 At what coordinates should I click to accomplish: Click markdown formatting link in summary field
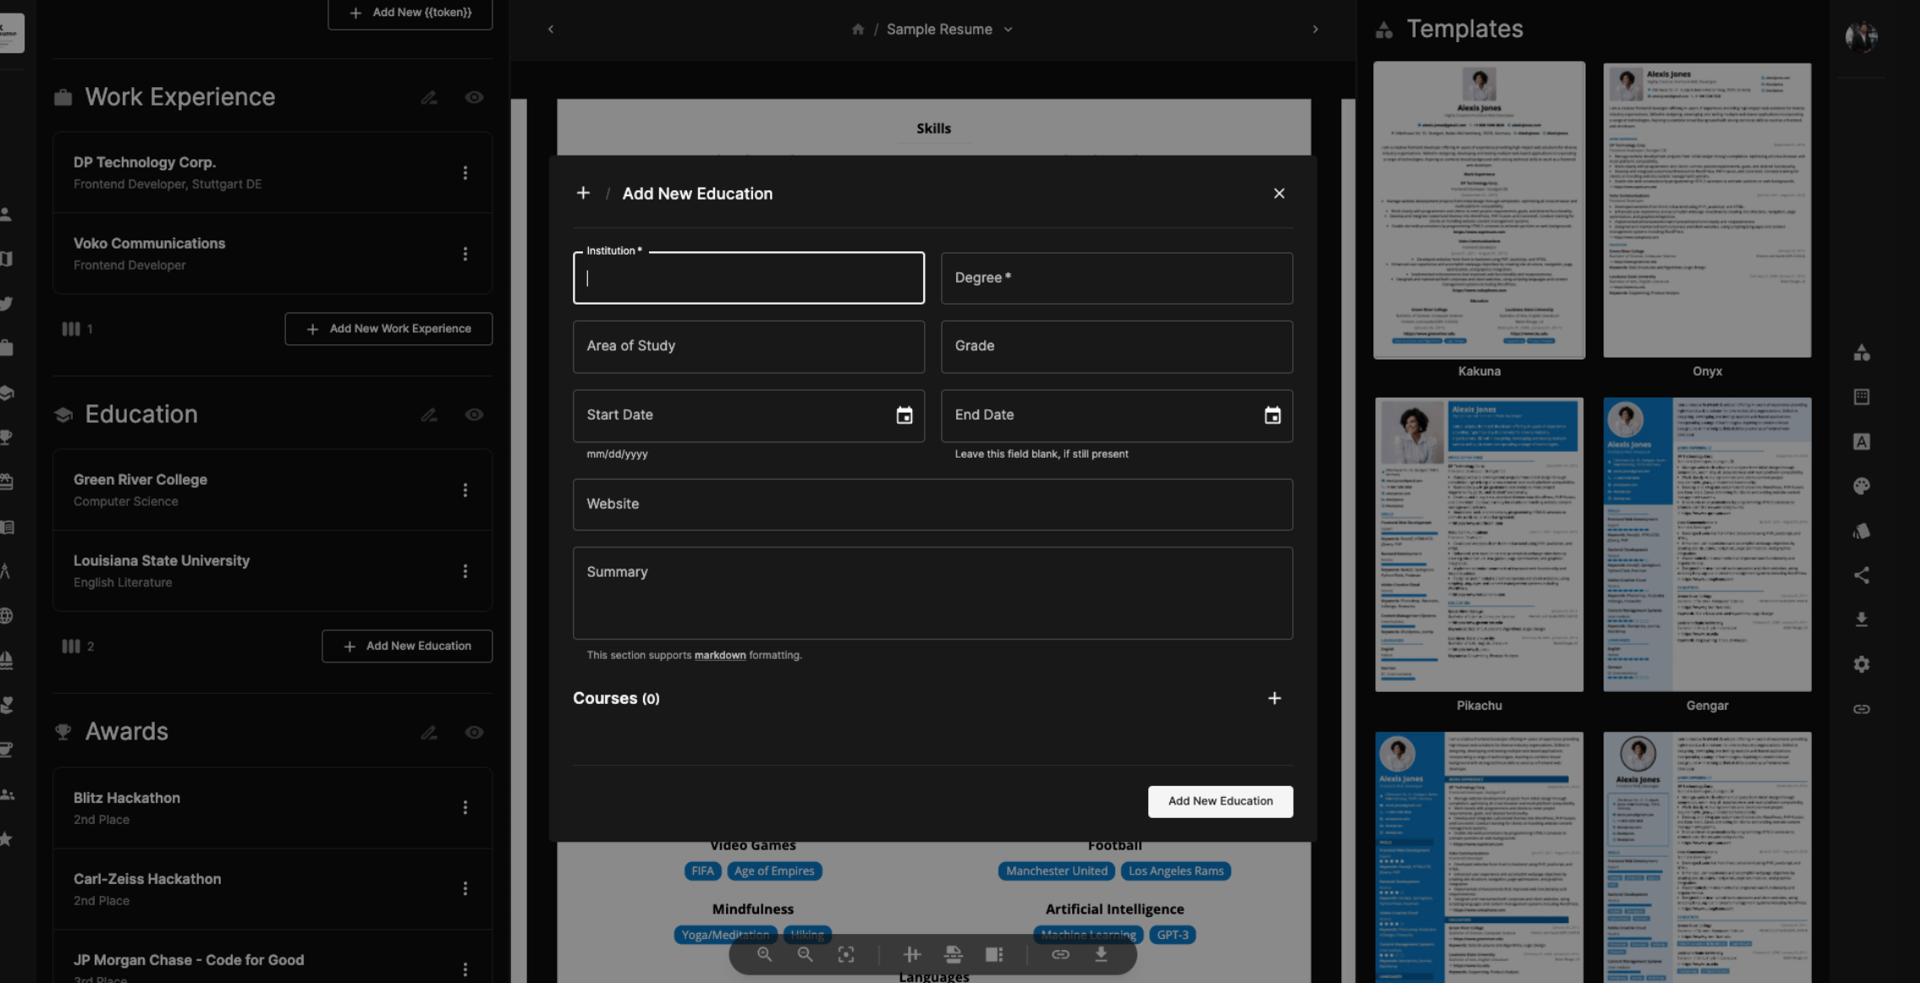[x=720, y=655]
